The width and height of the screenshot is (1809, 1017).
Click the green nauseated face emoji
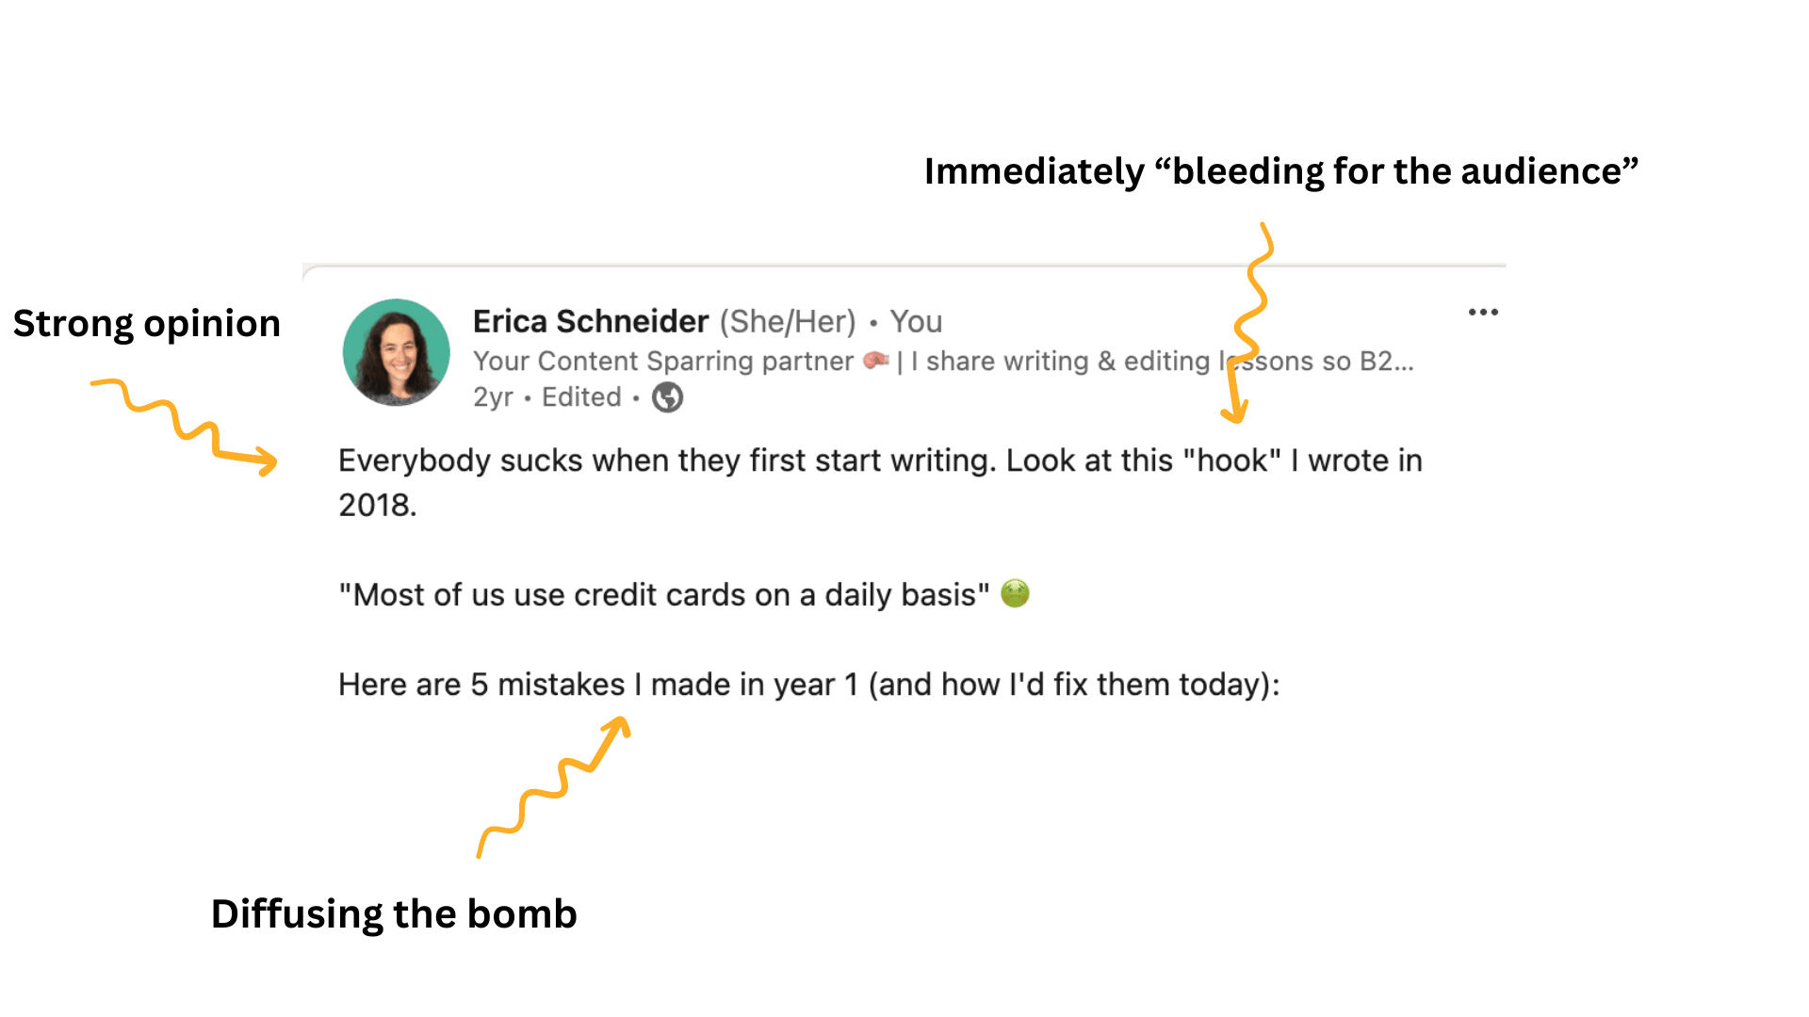[x=1015, y=593]
